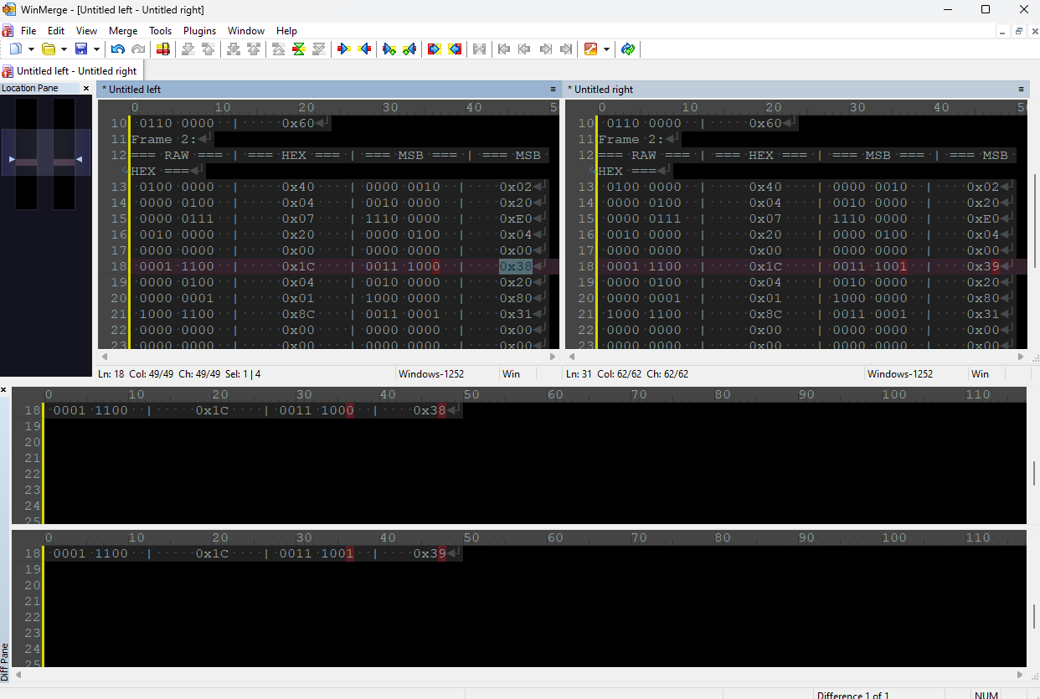Open the Merge menu

[x=123, y=31]
